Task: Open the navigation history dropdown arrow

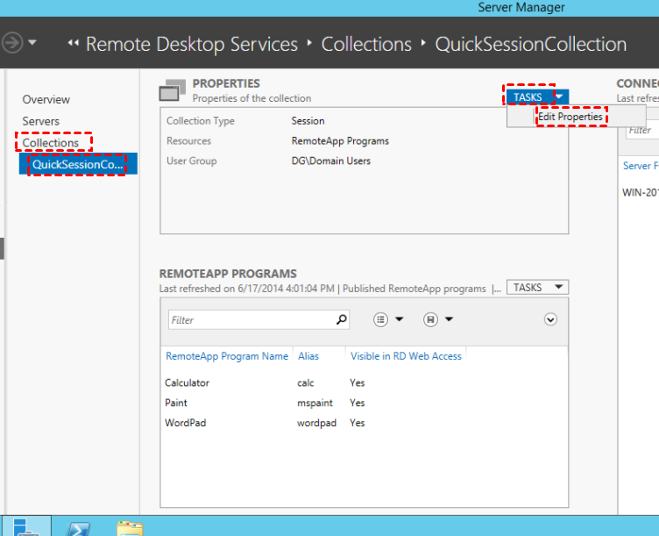Action: pyautogui.click(x=33, y=43)
